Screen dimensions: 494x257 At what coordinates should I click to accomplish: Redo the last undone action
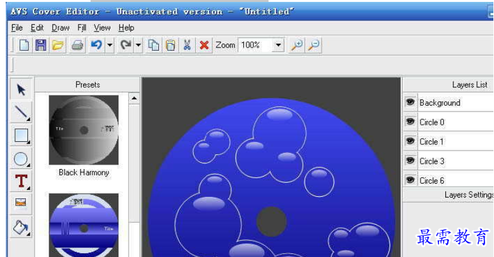pyautogui.click(x=125, y=45)
